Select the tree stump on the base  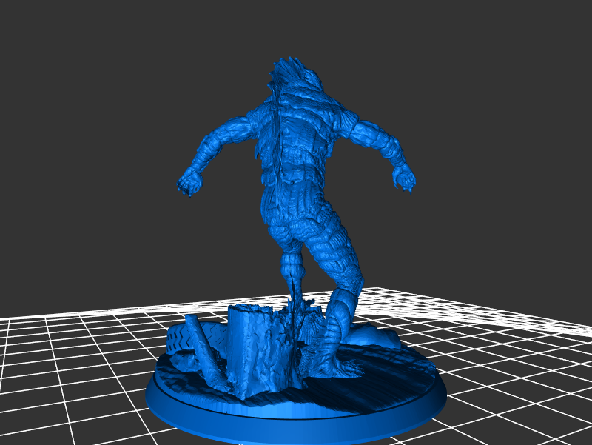pyautogui.click(x=253, y=348)
